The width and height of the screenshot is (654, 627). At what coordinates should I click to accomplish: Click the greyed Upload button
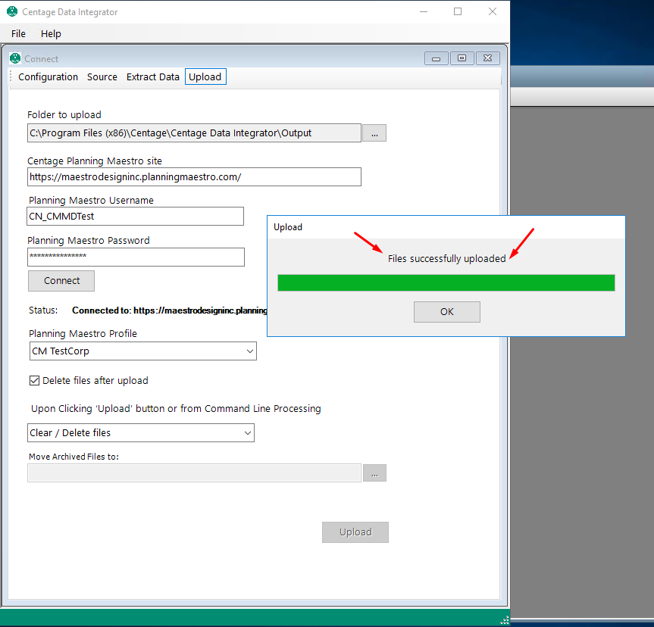tap(355, 532)
